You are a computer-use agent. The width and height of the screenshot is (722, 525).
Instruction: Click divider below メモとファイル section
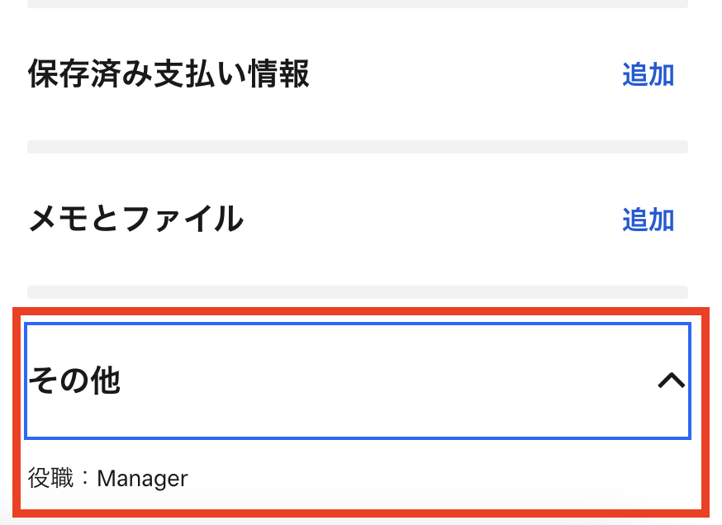[x=357, y=291]
